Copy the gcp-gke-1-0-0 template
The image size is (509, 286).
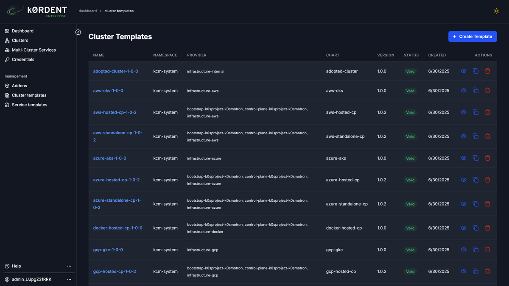475,250
